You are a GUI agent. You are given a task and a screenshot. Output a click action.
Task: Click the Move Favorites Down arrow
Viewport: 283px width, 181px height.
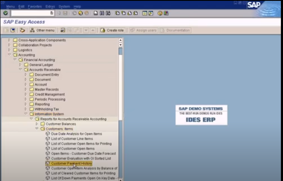(86, 30)
